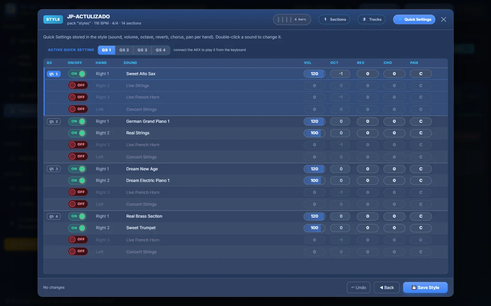This screenshot has height=306, width=491.
Task: Open the Quick Settings step
Action: 414,19
